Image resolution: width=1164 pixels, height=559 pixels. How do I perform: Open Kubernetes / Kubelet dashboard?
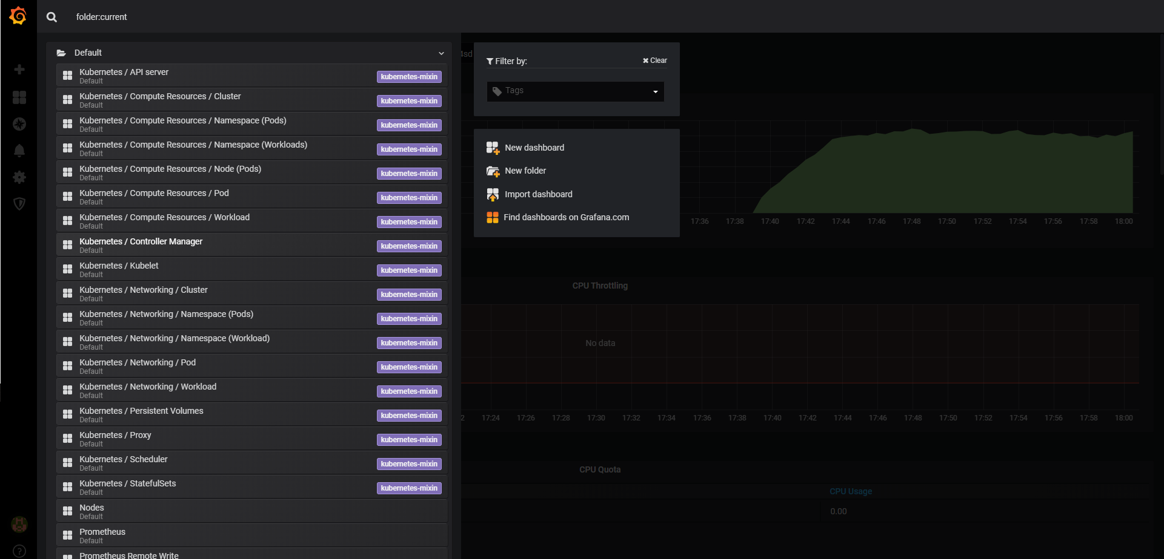[252, 269]
